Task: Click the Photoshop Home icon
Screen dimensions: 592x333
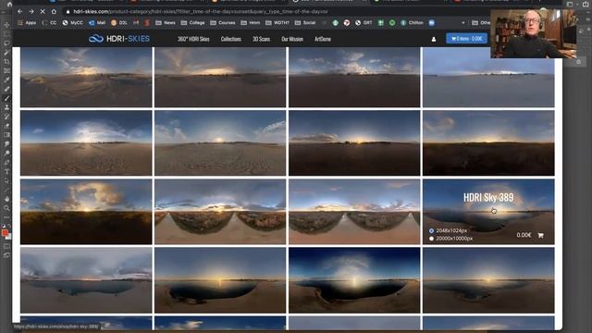Action: (9, 4)
